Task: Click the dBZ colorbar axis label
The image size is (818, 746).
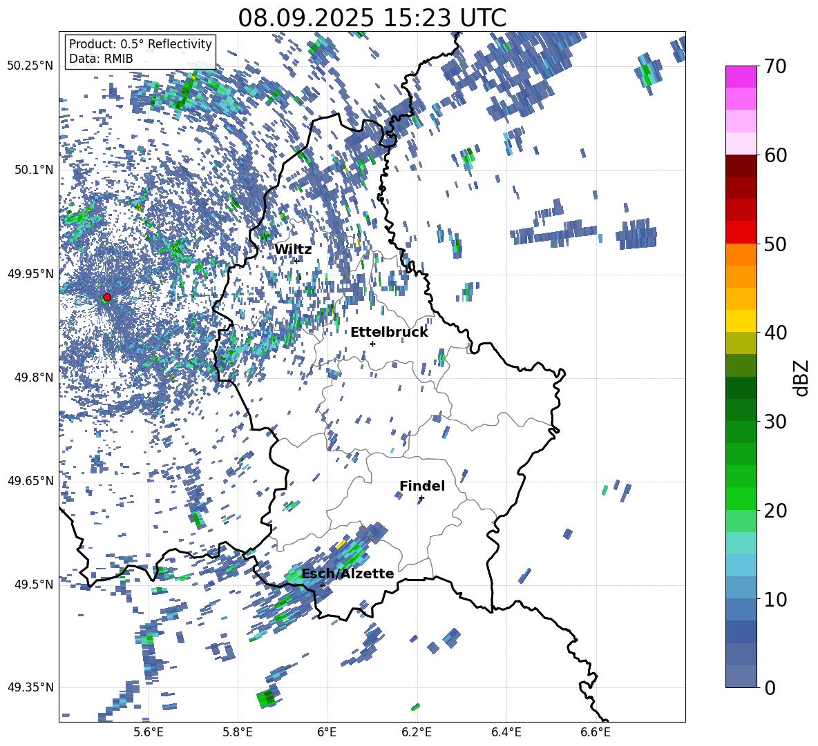Action: pyautogui.click(x=802, y=377)
